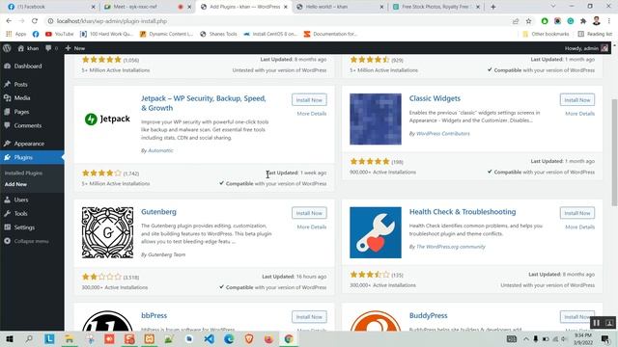View More Details for Health Check
This screenshot has width=618, height=347.
click(579, 227)
